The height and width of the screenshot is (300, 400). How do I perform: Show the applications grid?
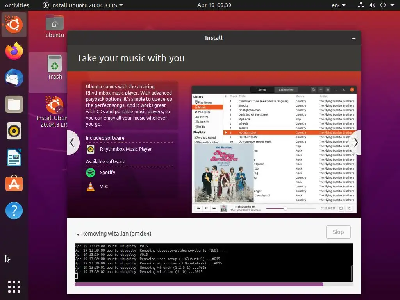[x=14, y=286]
